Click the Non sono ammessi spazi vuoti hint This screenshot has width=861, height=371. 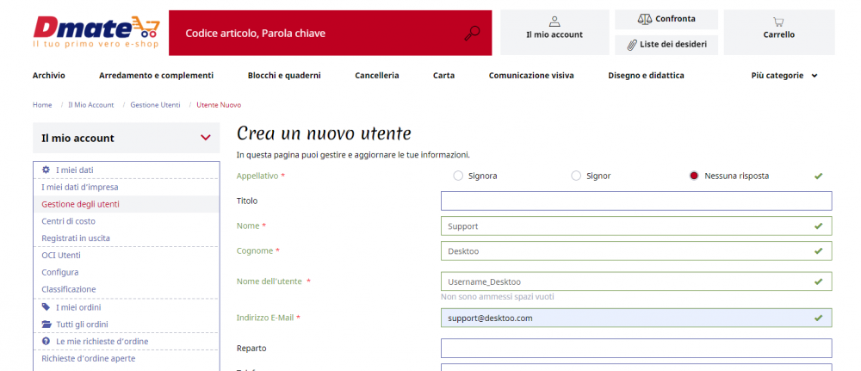click(x=498, y=297)
